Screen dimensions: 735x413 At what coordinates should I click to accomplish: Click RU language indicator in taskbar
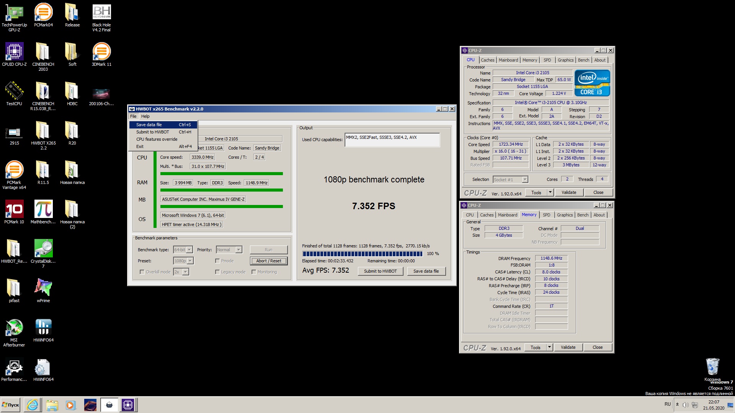pos(668,404)
